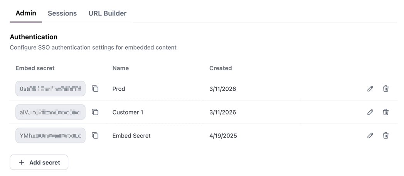
Task: Edit the Customer 1 secret
Action: pyautogui.click(x=370, y=112)
